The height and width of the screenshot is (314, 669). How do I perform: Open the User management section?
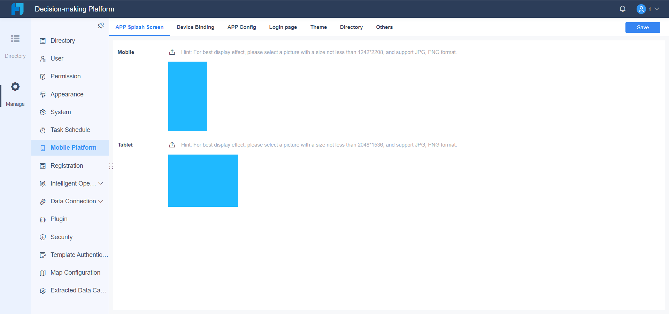(56, 58)
